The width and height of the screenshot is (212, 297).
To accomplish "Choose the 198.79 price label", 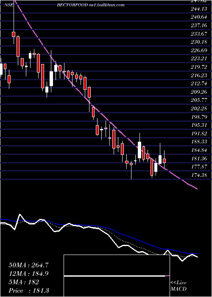I will pos(199,117).
